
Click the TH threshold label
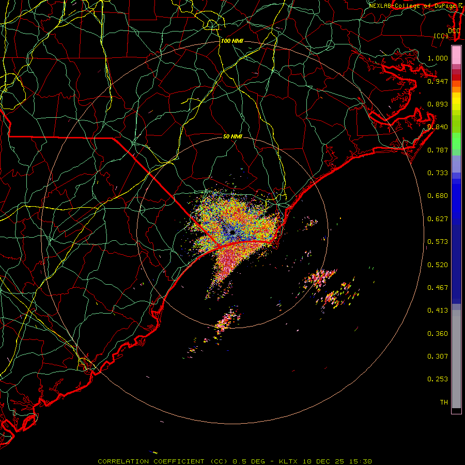point(444,402)
